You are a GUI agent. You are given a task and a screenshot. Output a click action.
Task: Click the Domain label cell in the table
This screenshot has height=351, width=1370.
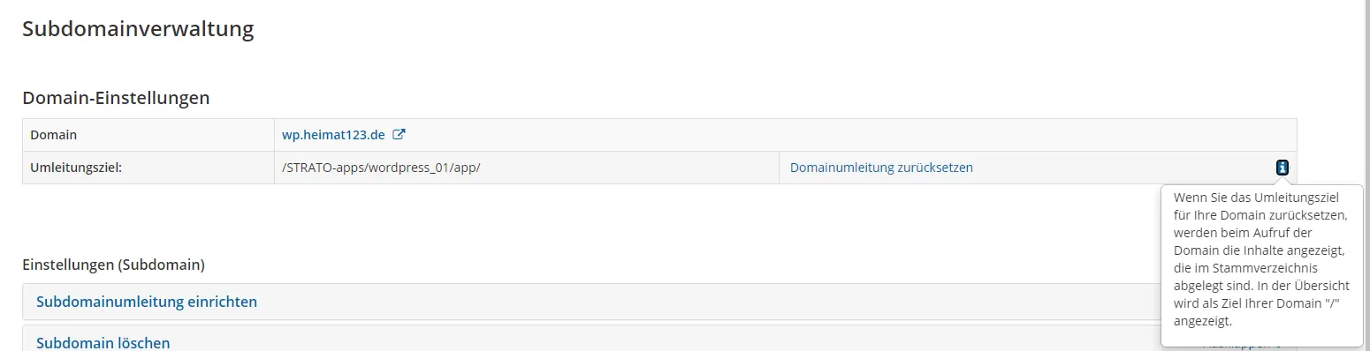coord(148,135)
